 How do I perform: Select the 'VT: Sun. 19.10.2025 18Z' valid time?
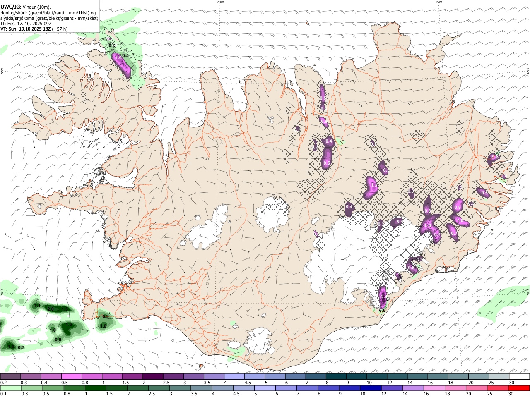[x=26, y=29]
